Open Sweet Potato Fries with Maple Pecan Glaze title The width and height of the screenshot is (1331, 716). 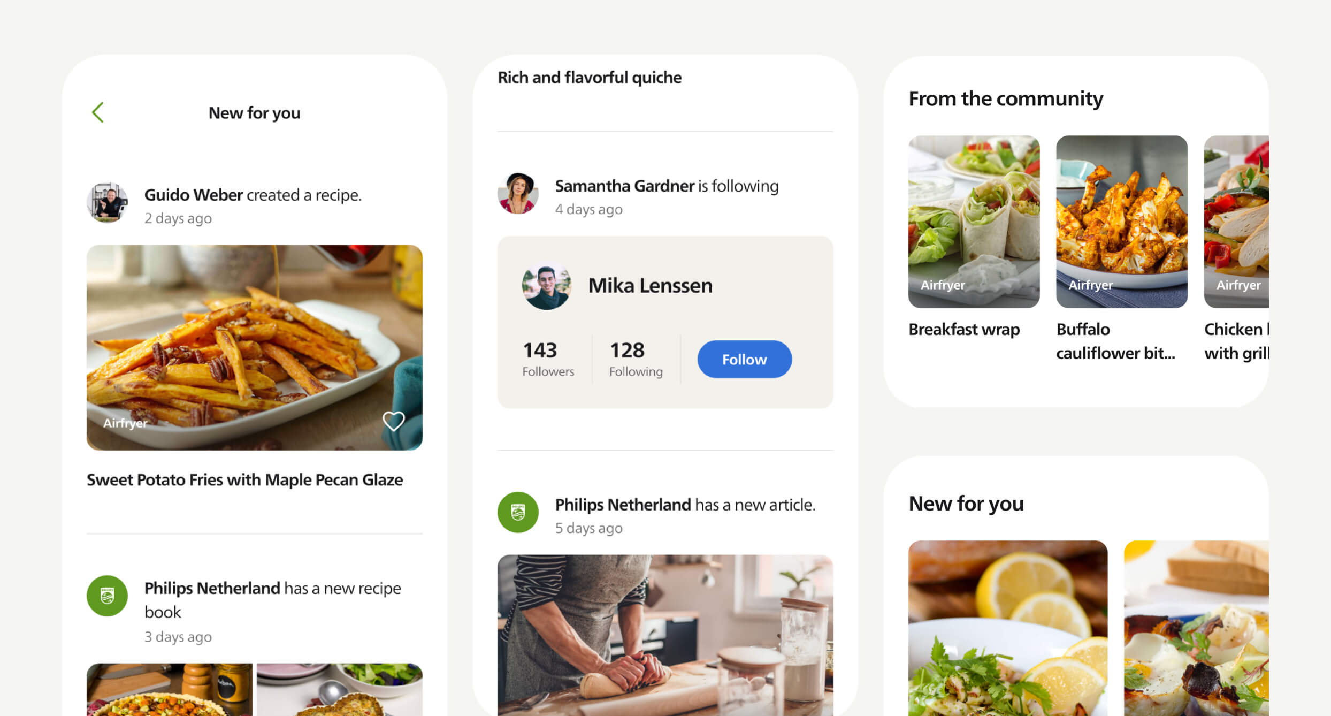click(244, 479)
